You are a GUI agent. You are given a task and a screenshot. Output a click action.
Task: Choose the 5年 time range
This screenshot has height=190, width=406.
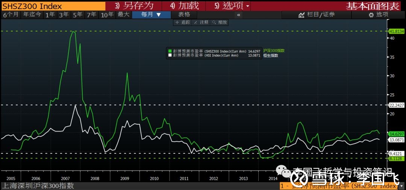click(78, 15)
